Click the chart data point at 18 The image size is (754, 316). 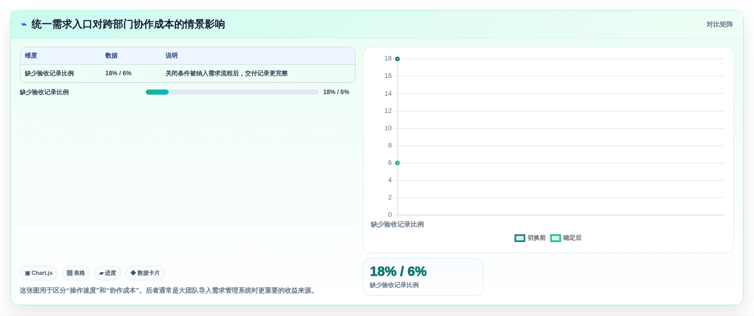397,59
